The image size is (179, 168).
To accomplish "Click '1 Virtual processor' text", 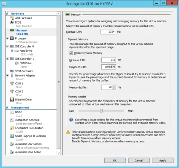I will click(x=27, y=42).
